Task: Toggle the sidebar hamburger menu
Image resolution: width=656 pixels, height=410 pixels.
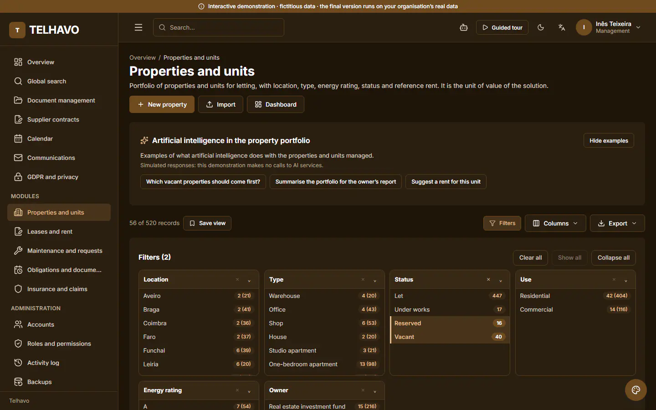Action: coord(138,27)
